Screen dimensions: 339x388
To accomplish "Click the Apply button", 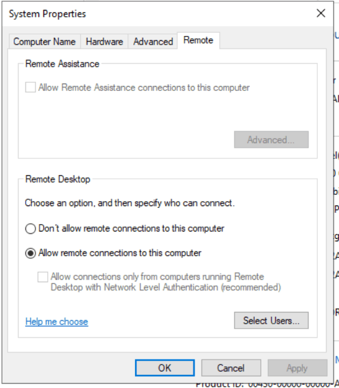I will (297, 368).
